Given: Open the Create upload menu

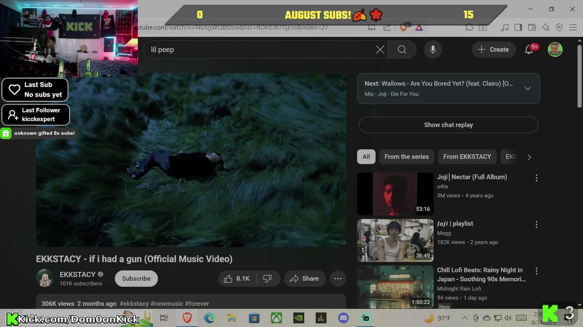Looking at the screenshot, I should [x=493, y=50].
